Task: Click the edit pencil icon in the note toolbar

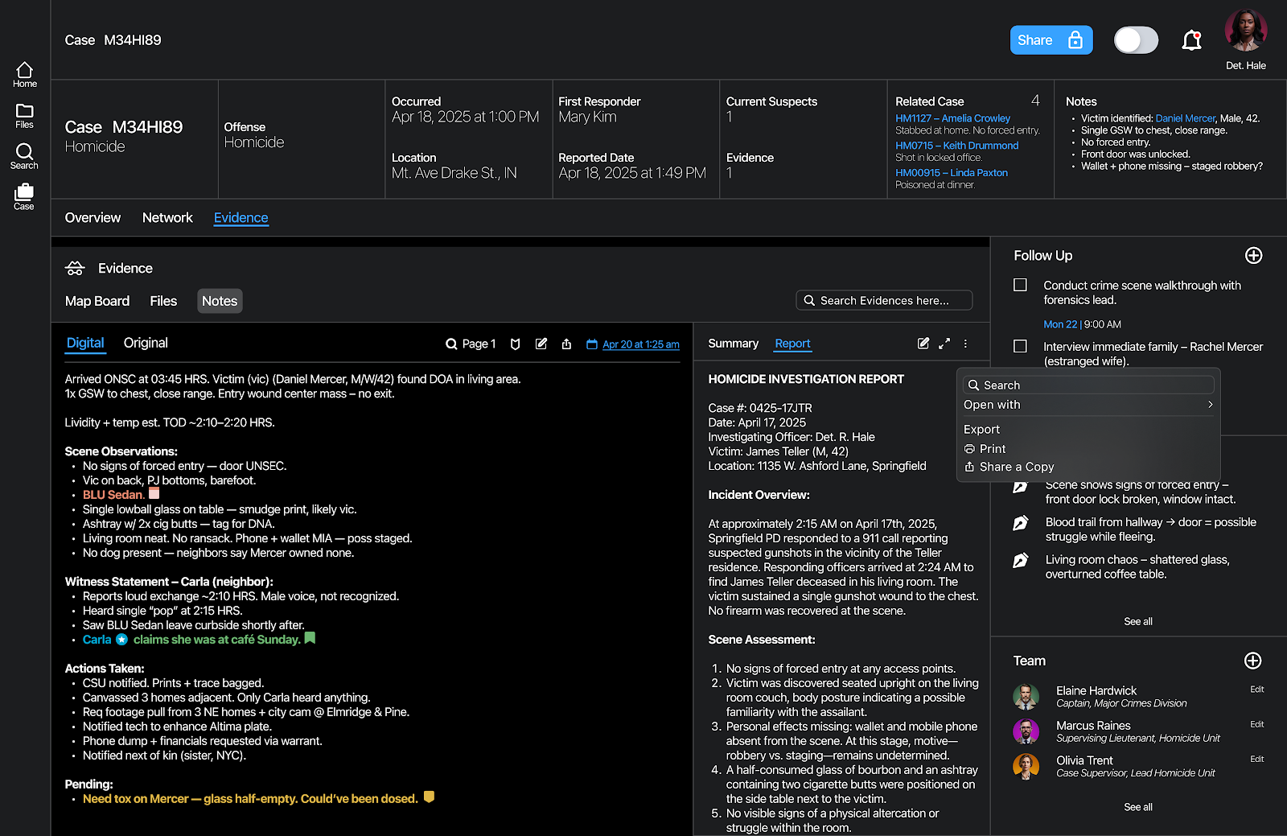Action: coord(541,344)
